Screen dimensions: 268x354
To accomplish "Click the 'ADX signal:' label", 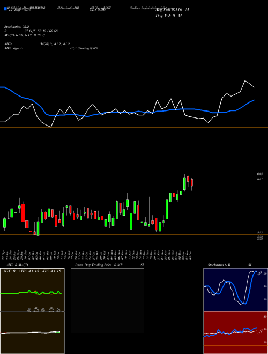I will (13, 48).
